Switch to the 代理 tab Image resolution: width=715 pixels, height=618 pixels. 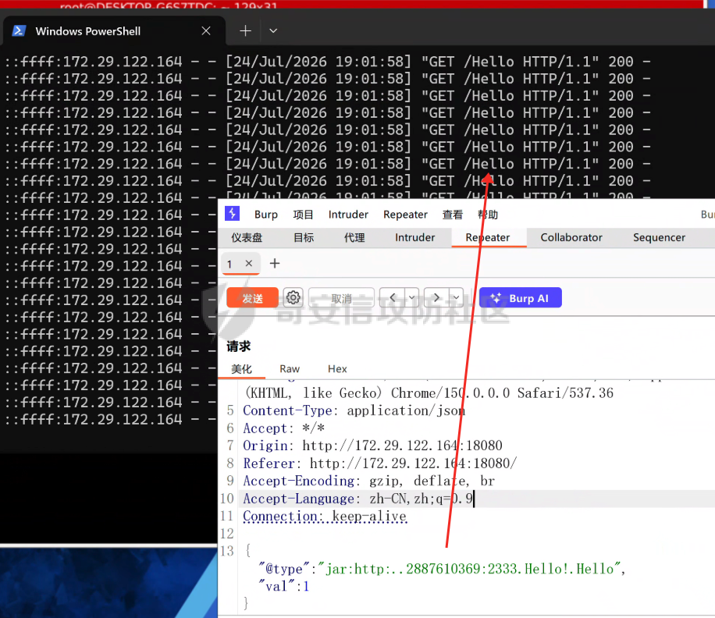click(354, 237)
